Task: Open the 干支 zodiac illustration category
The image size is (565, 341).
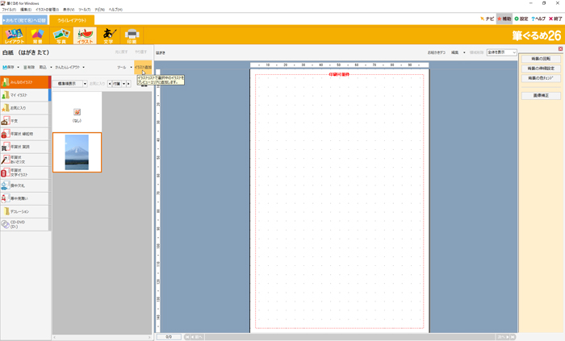Action: click(24, 121)
